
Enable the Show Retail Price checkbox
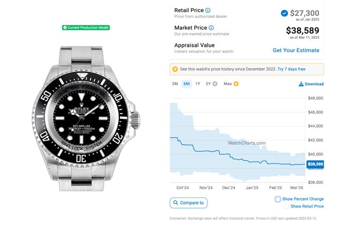pyautogui.click(x=286, y=206)
